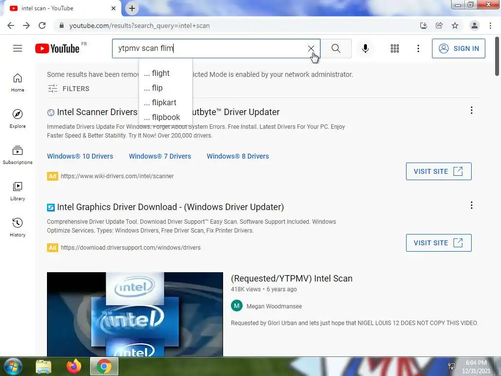
Task: Launch Firefox from the taskbar
Action: [74, 366]
